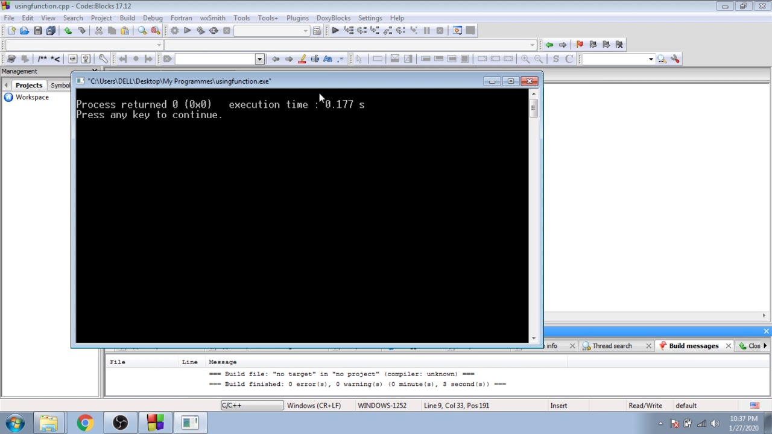Open Google Chrome from the taskbar
Image resolution: width=772 pixels, height=434 pixels.
tap(84, 423)
